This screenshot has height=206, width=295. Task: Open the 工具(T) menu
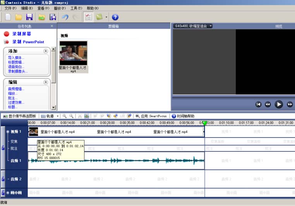point(76,8)
